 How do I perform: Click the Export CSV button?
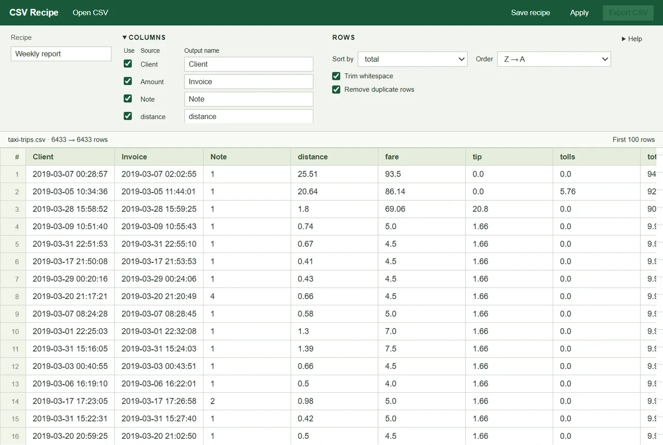point(628,12)
